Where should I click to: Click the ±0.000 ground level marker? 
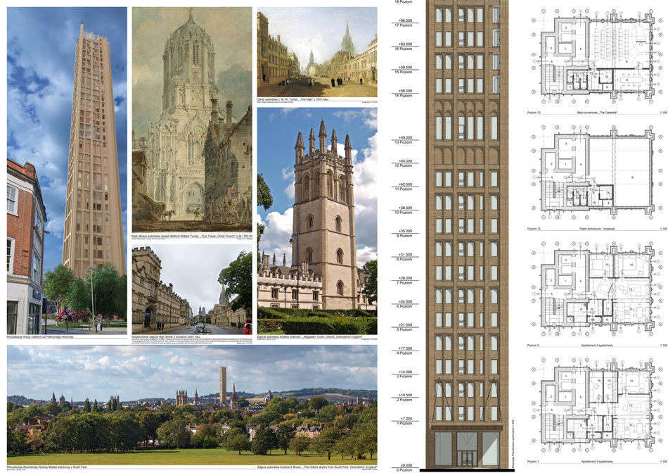[404, 465]
